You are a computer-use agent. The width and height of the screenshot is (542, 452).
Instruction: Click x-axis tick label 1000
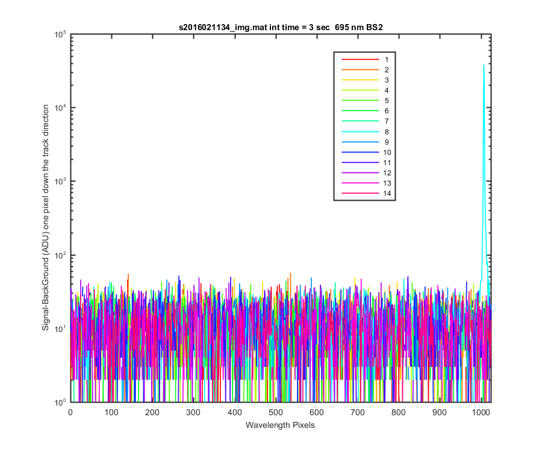(x=481, y=413)
